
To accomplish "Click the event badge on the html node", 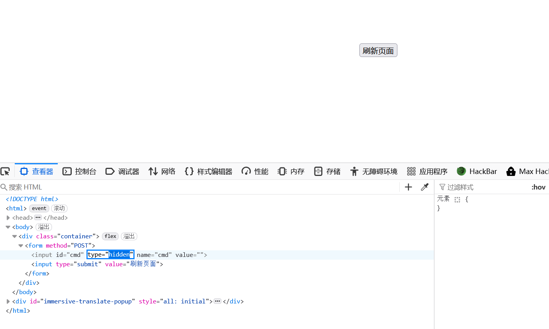I will coord(39,208).
